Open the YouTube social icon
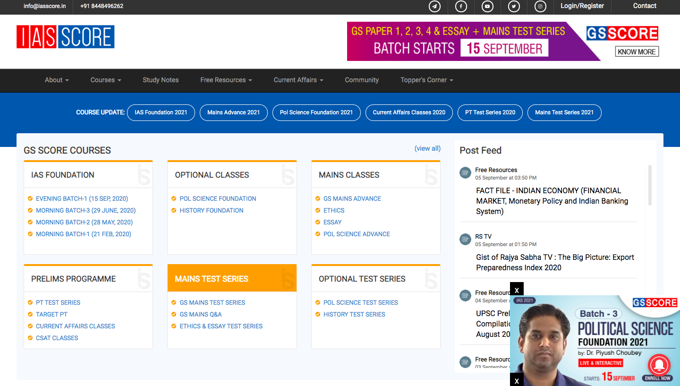This screenshot has width=680, height=386. point(487,6)
